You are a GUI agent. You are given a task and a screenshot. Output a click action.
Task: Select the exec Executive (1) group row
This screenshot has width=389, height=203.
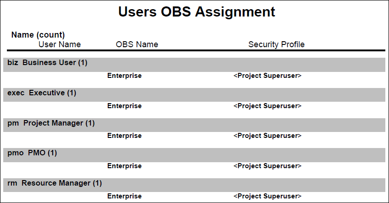(194, 95)
